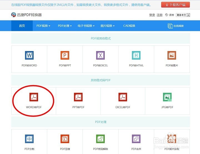Click the 在线阅读 link text
200x154 pixels.
[x=178, y=26]
